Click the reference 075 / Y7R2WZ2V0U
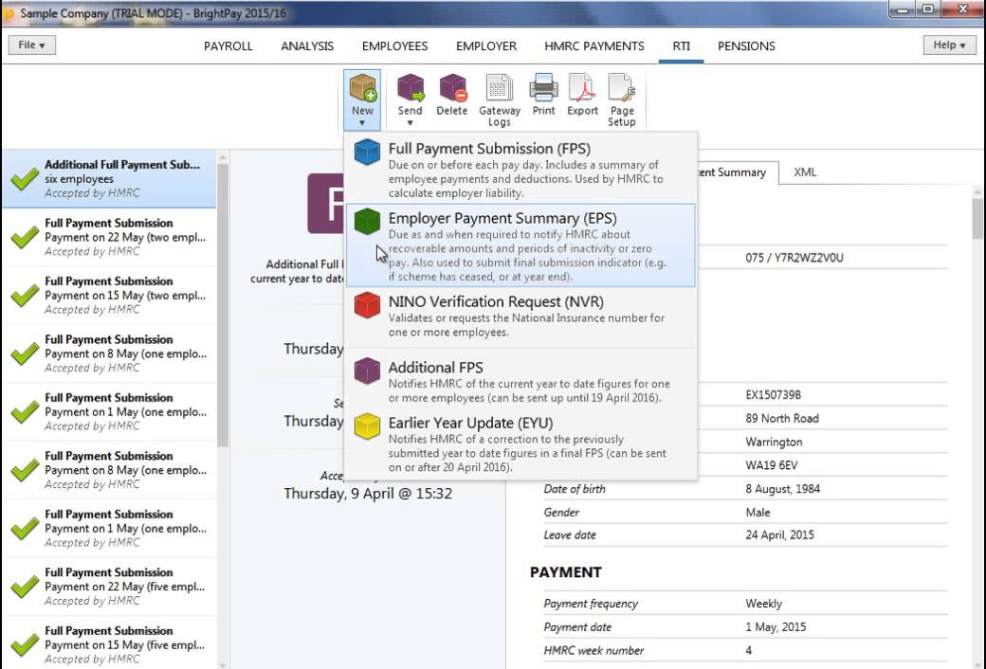This screenshot has width=986, height=669. (x=794, y=258)
